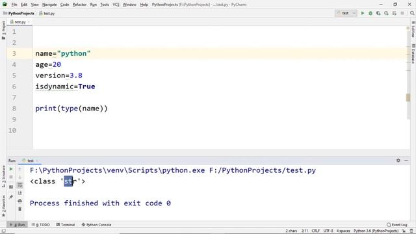Screen dimensions: 416x234
Task: Open the Project tool window sidebar tab
Action: click(3, 31)
